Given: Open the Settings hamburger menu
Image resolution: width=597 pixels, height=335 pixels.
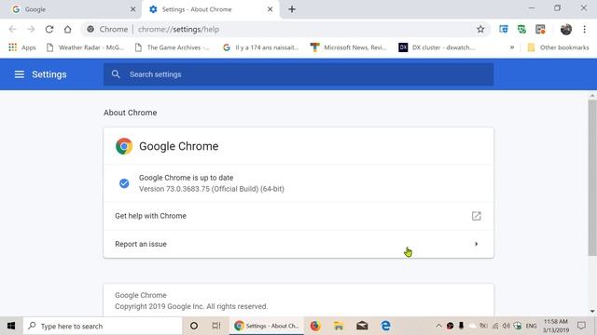Looking at the screenshot, I should click(x=19, y=74).
